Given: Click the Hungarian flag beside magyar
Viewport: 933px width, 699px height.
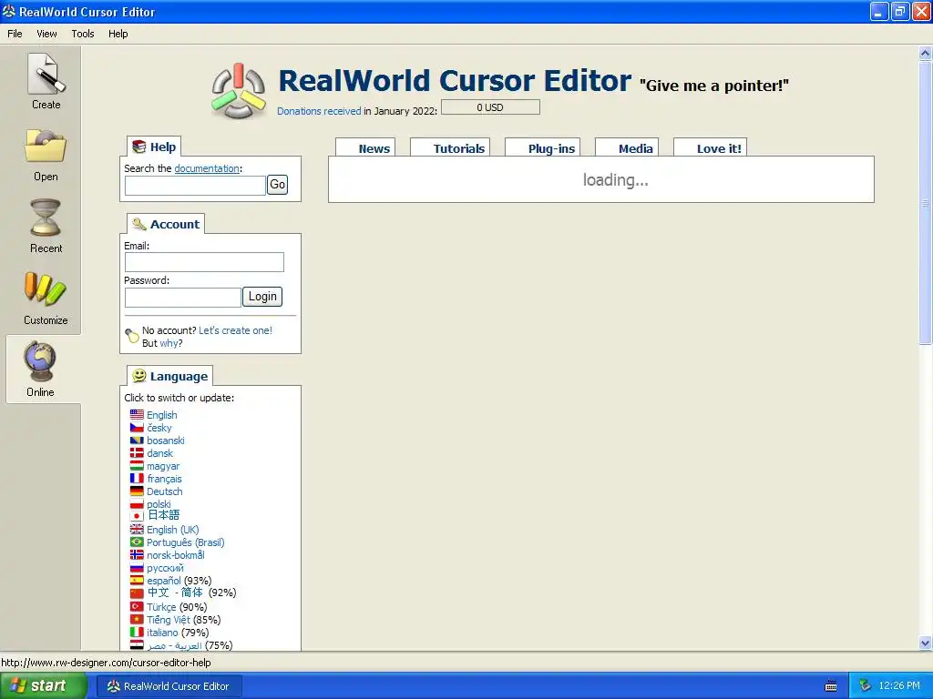Looking at the screenshot, I should tap(137, 466).
